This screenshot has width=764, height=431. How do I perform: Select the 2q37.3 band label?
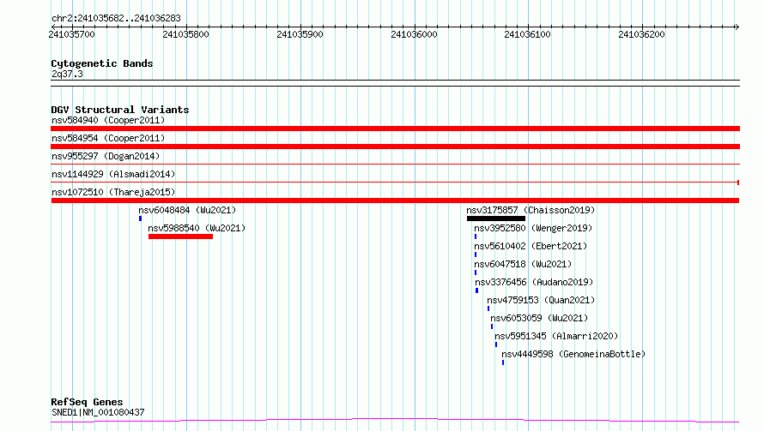pyautogui.click(x=67, y=75)
